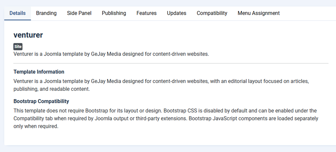Click the venturer template heading
336x152 pixels.
[x=28, y=35]
